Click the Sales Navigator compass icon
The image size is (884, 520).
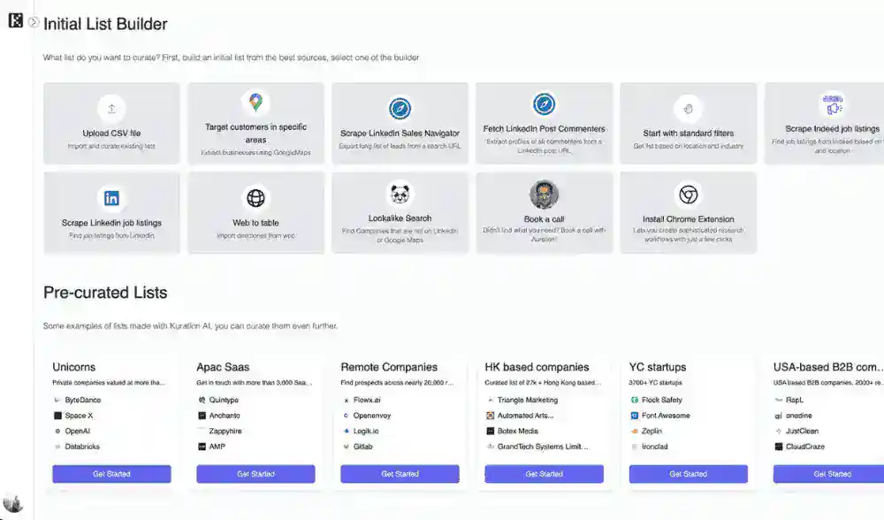(x=400, y=109)
